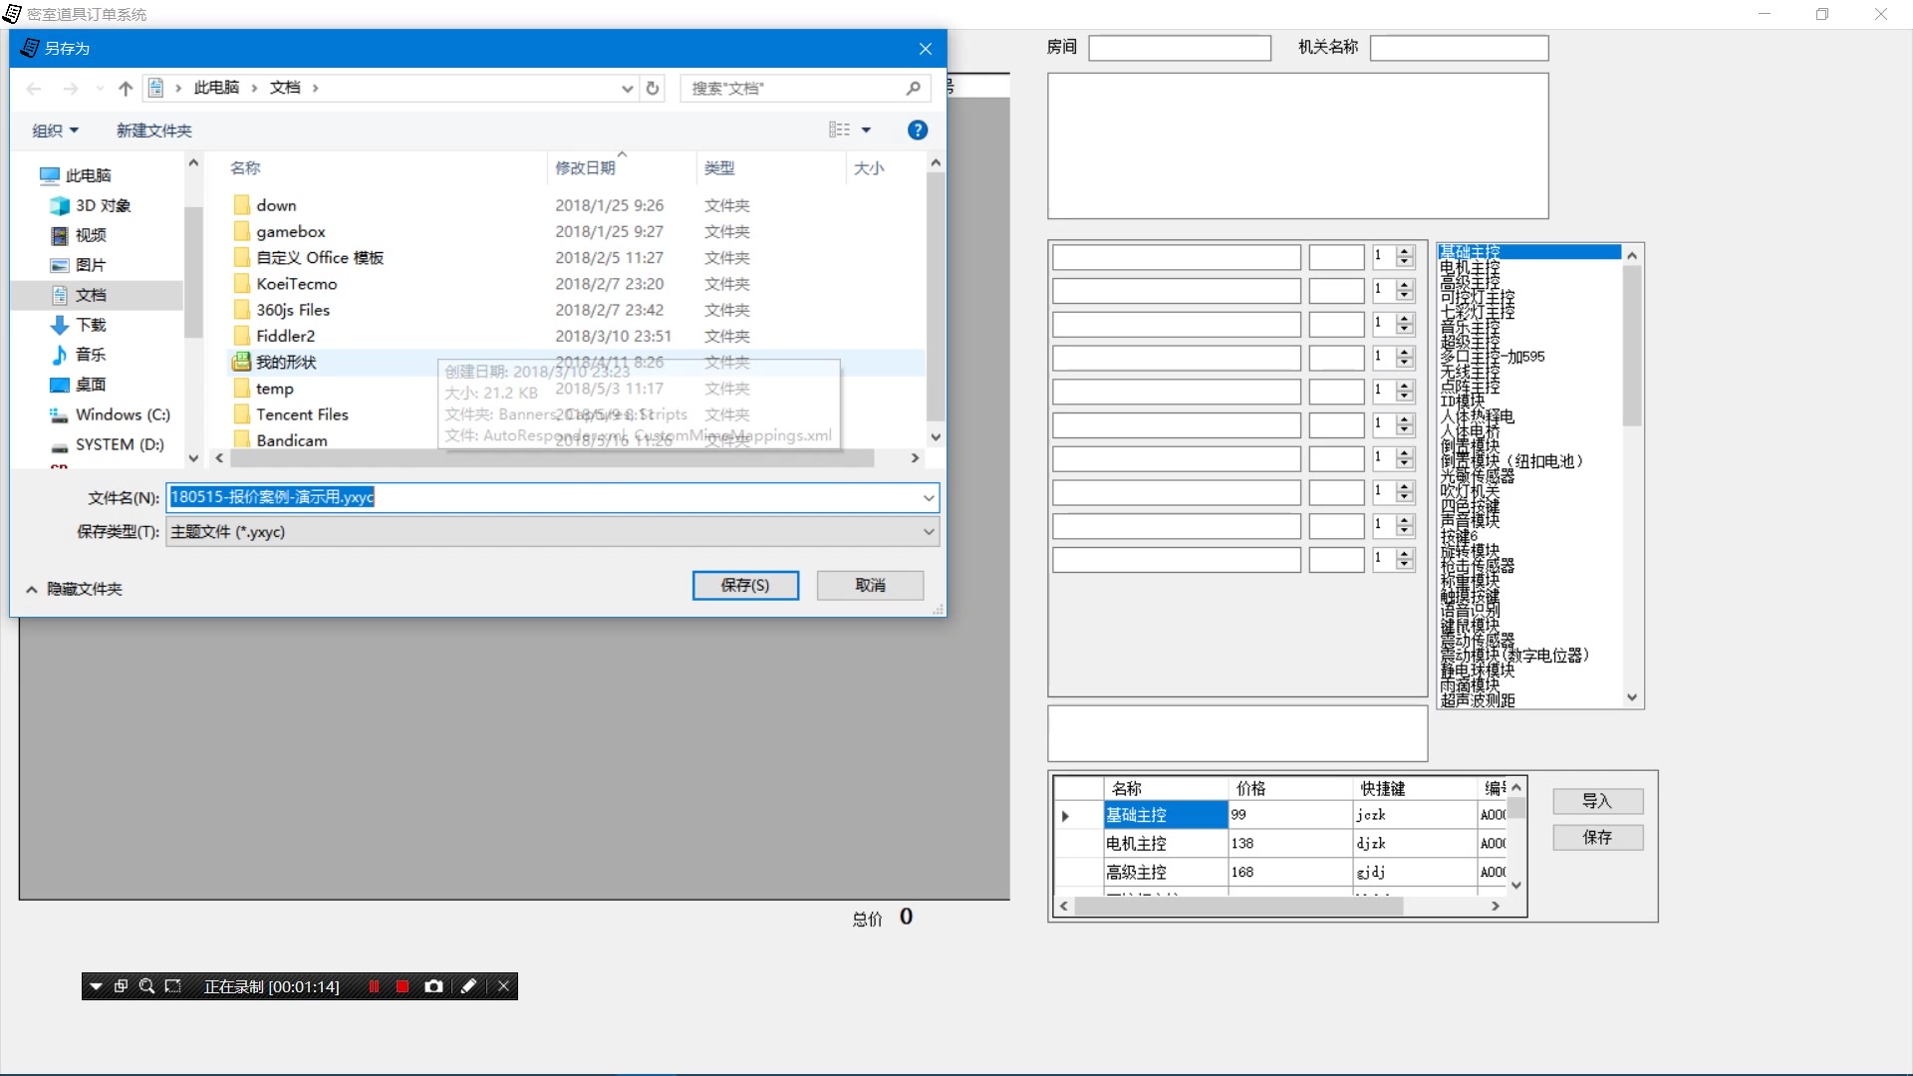Stop the screen recording
The image size is (1913, 1076).
tap(403, 986)
